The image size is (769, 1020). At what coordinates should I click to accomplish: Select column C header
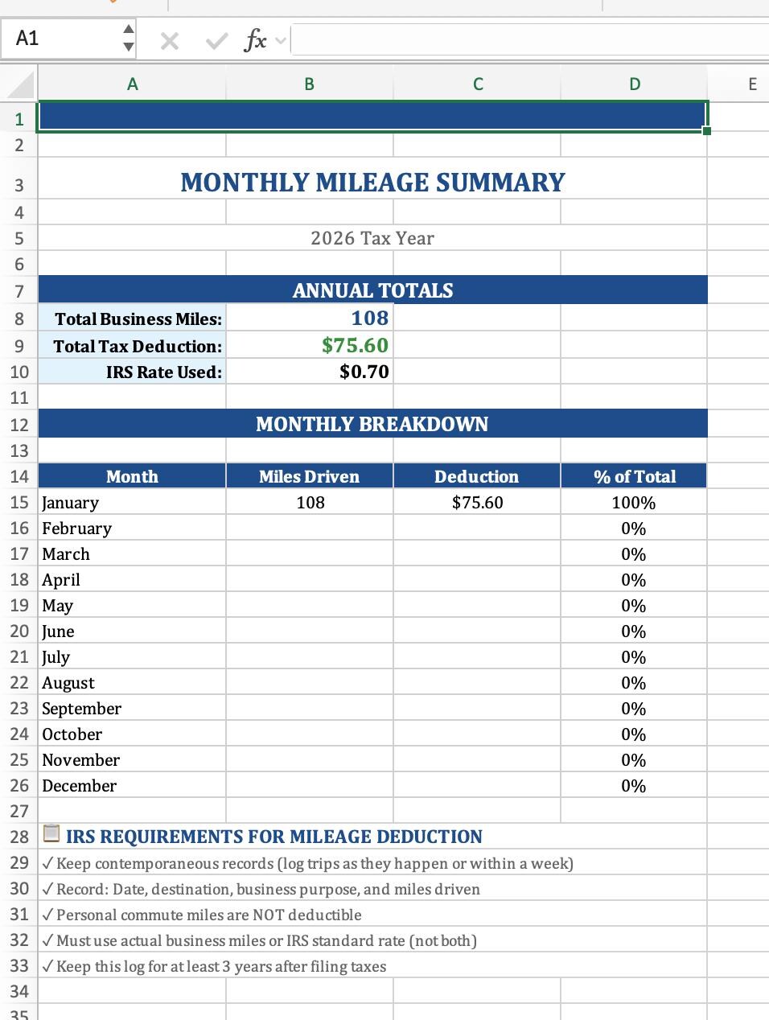point(478,84)
